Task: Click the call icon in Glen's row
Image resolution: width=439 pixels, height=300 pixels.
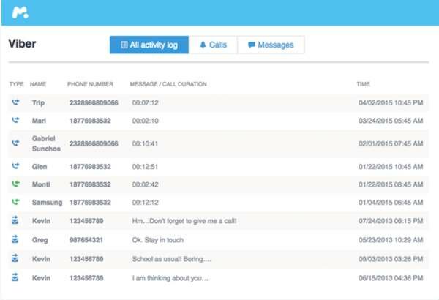Action: (x=15, y=166)
